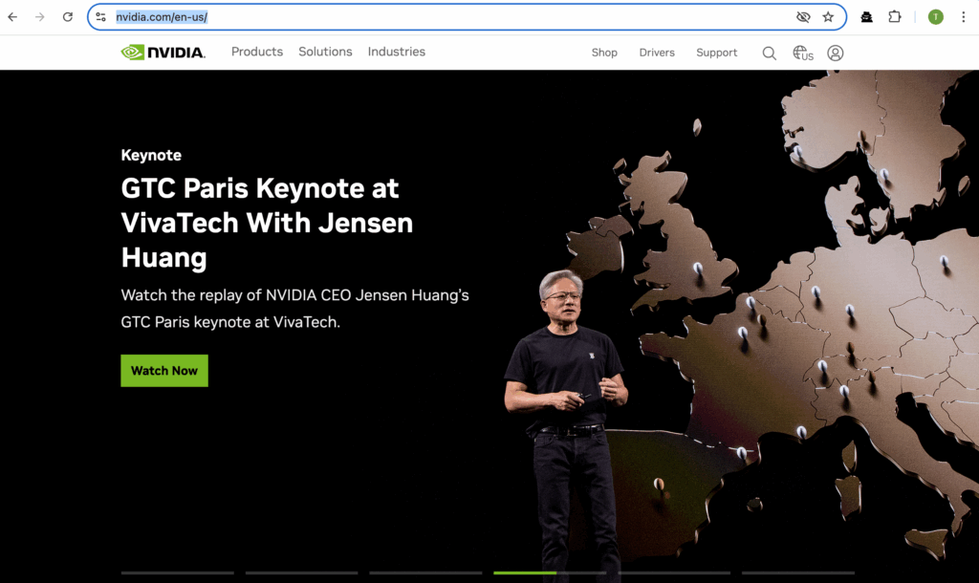
Task: Select the sixth carousel slide indicator
Action: 798,572
